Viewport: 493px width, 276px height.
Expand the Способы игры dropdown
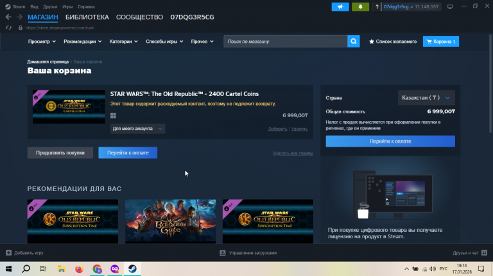coord(164,42)
